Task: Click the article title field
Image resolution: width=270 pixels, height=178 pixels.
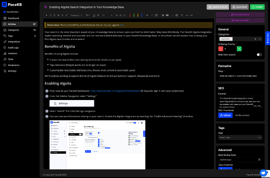Action: pos(87,7)
